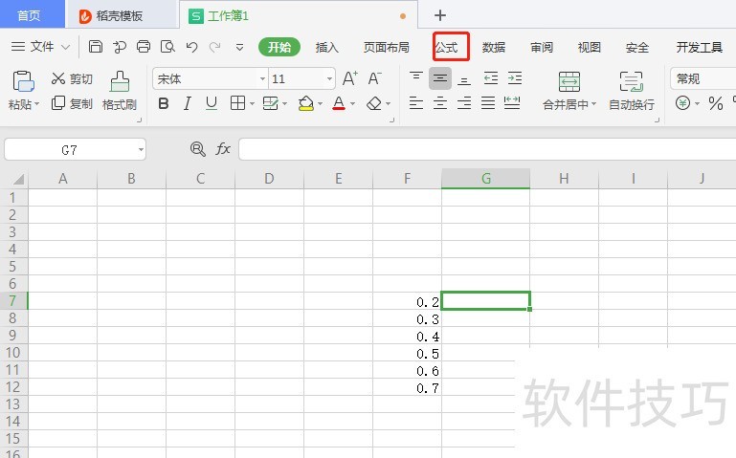Open the 数据 ribbon tab
Viewport: 736px width, 458px height.
494,47
